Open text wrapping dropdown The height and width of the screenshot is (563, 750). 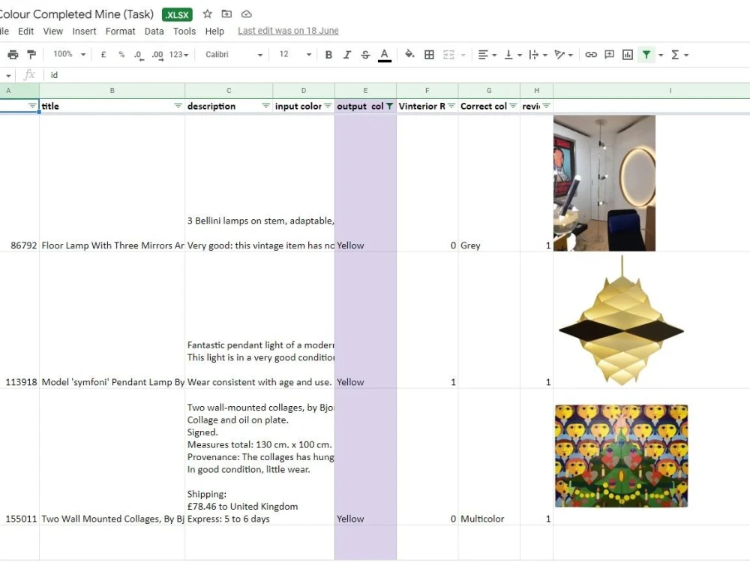pos(538,55)
